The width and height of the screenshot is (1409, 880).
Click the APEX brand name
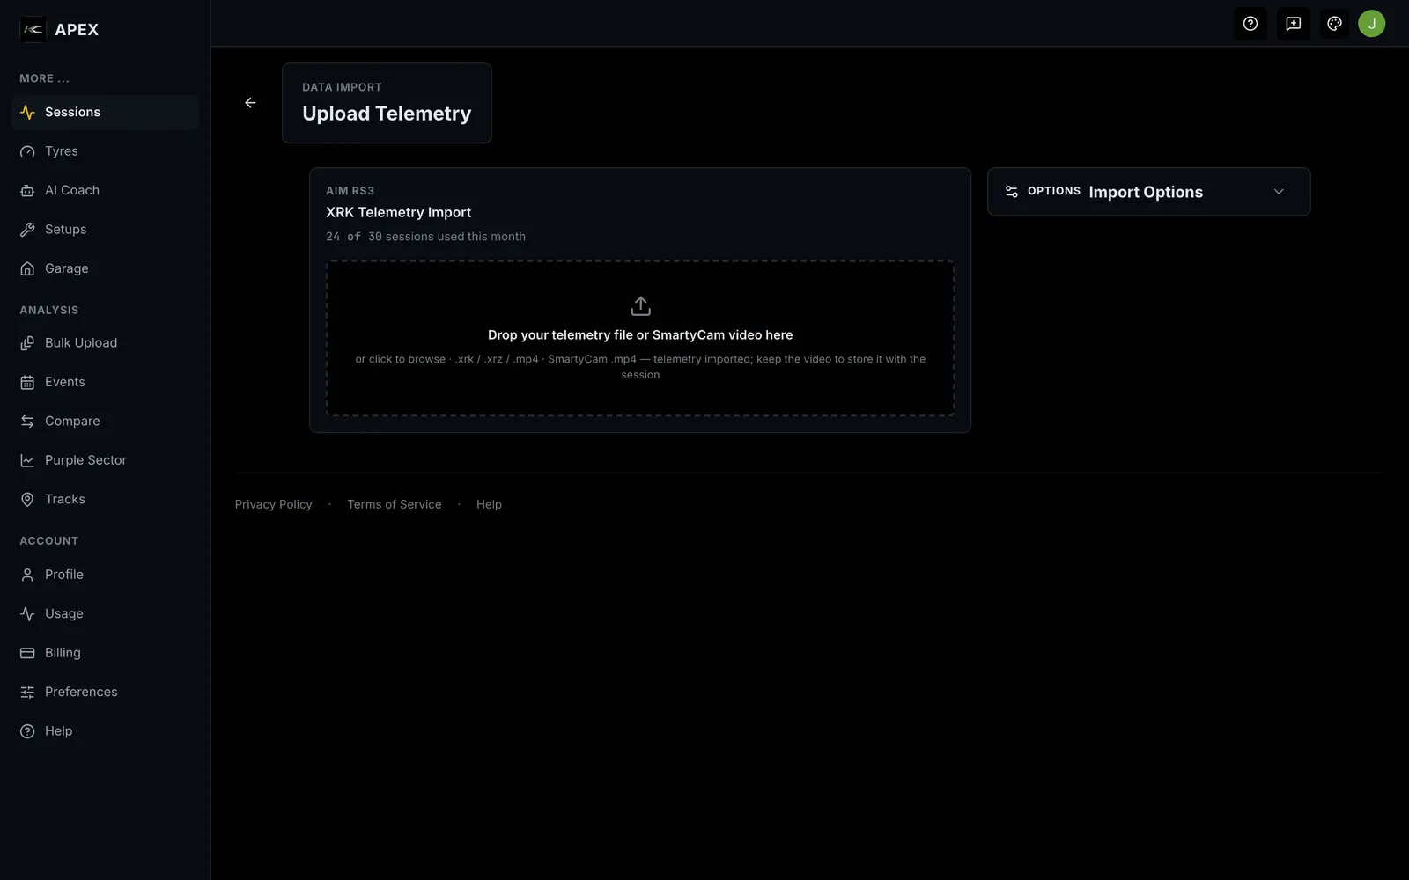pyautogui.click(x=77, y=30)
